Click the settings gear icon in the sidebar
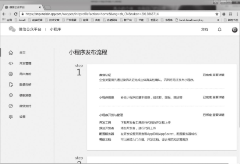Screen dimensions: 240x164 [11, 117]
